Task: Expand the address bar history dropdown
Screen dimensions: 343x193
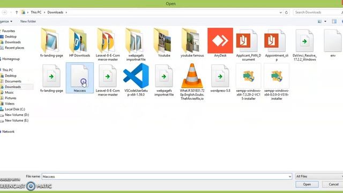Action: point(281,12)
